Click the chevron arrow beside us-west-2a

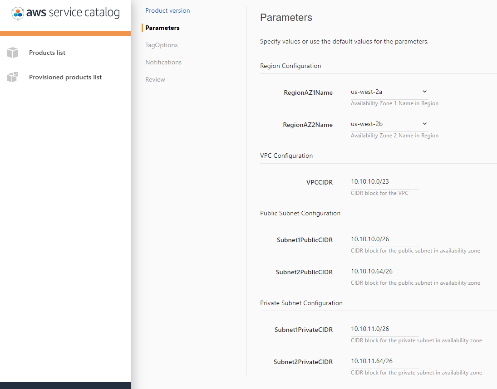click(425, 92)
